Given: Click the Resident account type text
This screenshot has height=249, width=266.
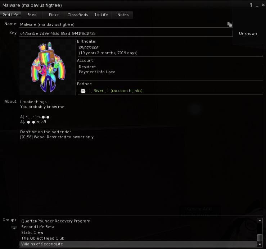Looking at the screenshot, I should (87, 67).
